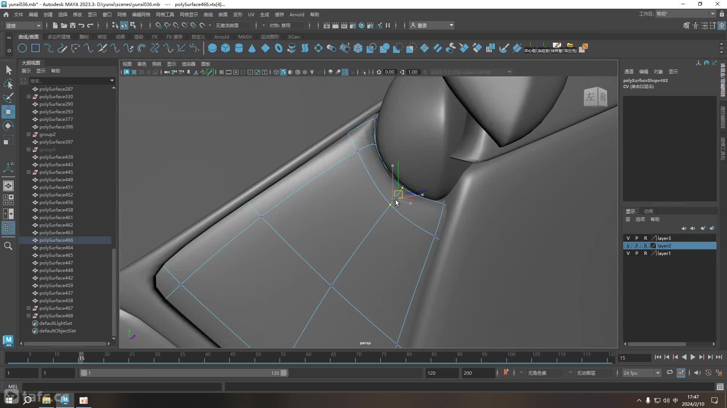
Task: Open the 编辑网格 menu
Action: point(141,15)
